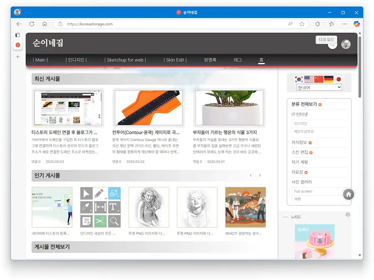Expand the next arrow in 인기 게시물 carousel

click(259, 176)
